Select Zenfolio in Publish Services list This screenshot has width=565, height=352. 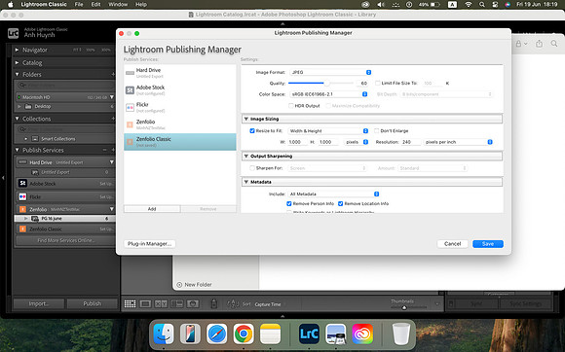tap(180, 124)
